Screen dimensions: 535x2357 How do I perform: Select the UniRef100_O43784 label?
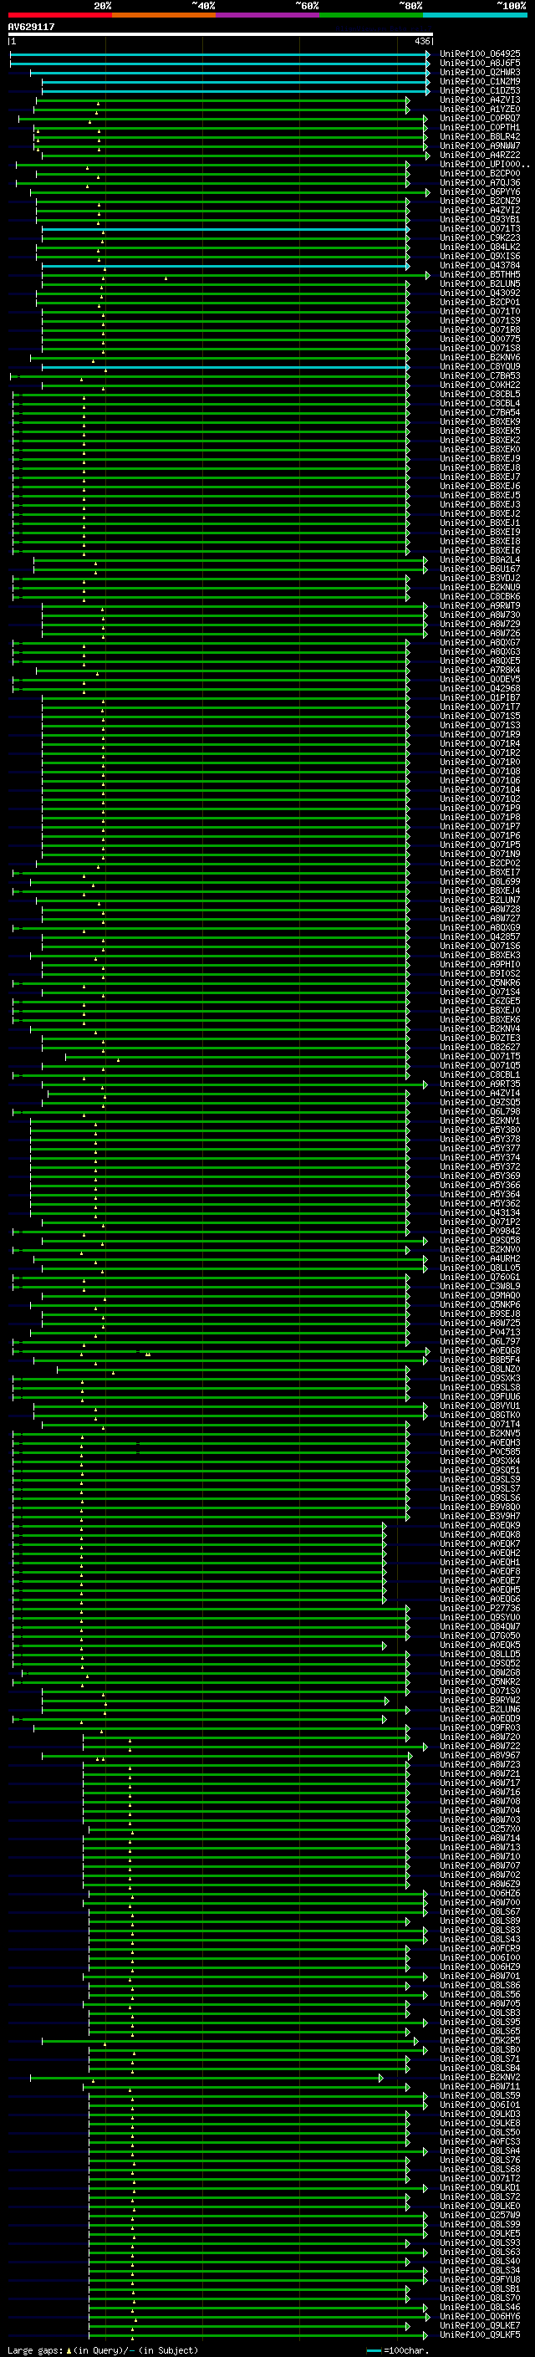point(480,265)
